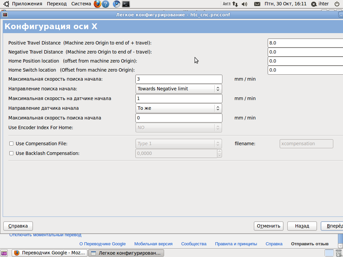Viewport: 343px width, 257px height.
Task: Click the Positive Travel Distance field
Action: pyautogui.click(x=305, y=43)
